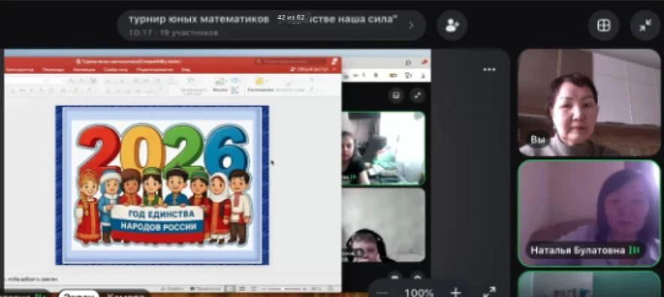
Task: Open the "Рецензирование" ribbon tab
Action: 155,70
